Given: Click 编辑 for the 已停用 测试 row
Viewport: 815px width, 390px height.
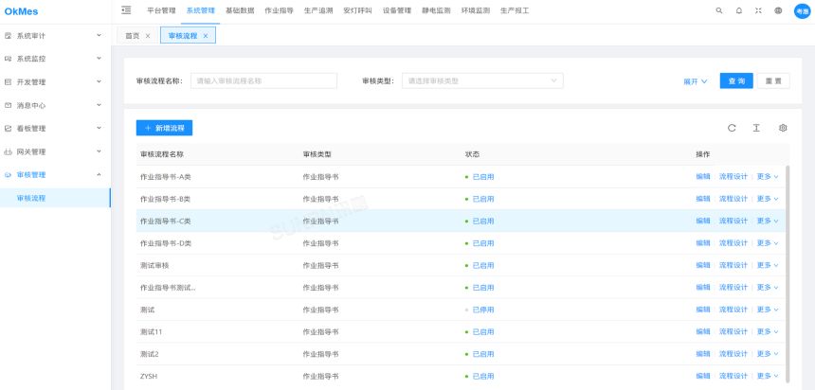Looking at the screenshot, I should coord(703,310).
